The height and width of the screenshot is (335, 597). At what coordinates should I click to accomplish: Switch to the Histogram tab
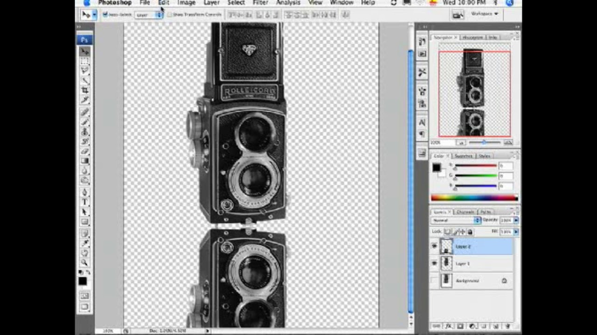pos(473,37)
